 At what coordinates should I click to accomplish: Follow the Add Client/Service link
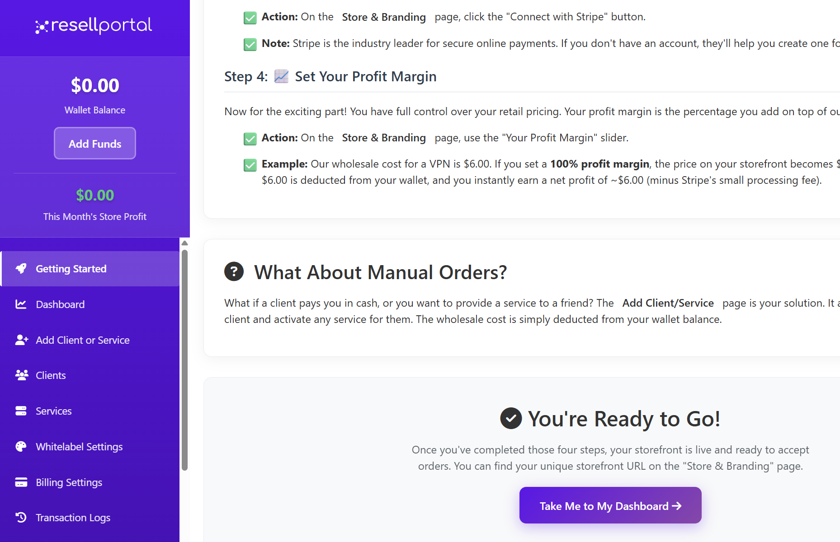668,303
